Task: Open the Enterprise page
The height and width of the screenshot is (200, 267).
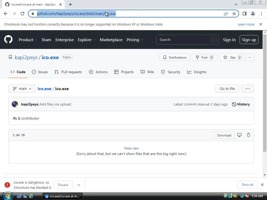Action: pyautogui.click(x=65, y=40)
